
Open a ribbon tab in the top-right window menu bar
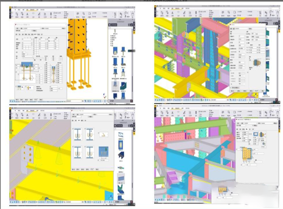[172, 8]
